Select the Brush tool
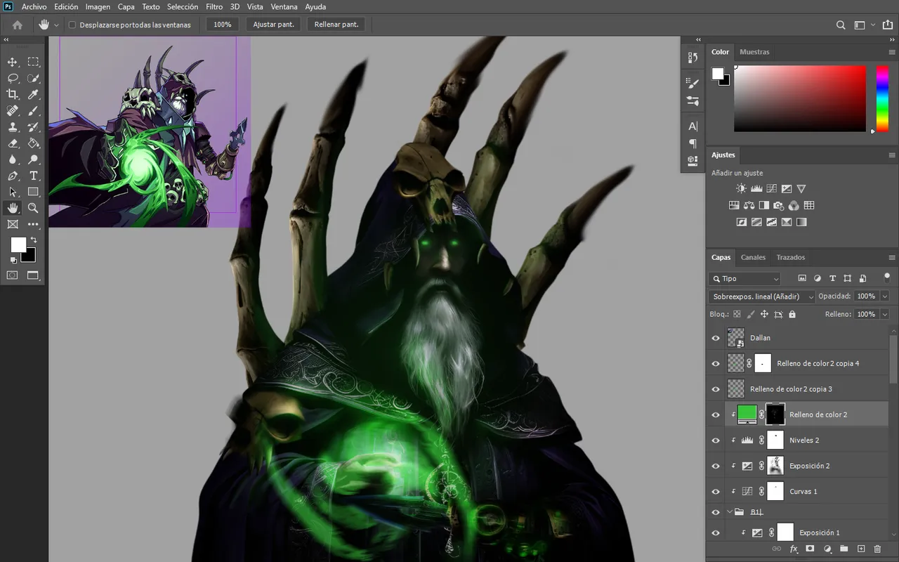The width and height of the screenshot is (899, 562). 33,111
